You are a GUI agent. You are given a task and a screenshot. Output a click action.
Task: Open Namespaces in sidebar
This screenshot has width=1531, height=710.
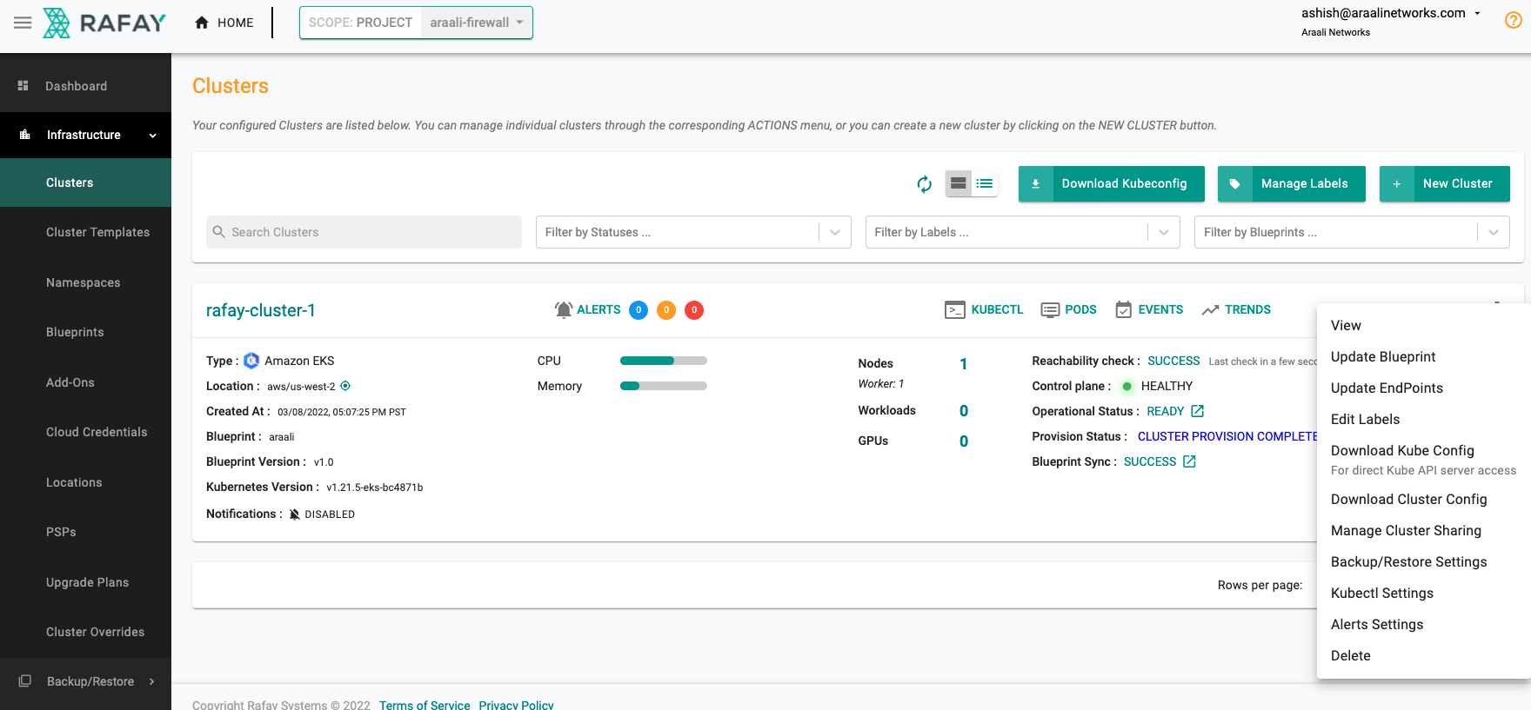click(x=85, y=282)
